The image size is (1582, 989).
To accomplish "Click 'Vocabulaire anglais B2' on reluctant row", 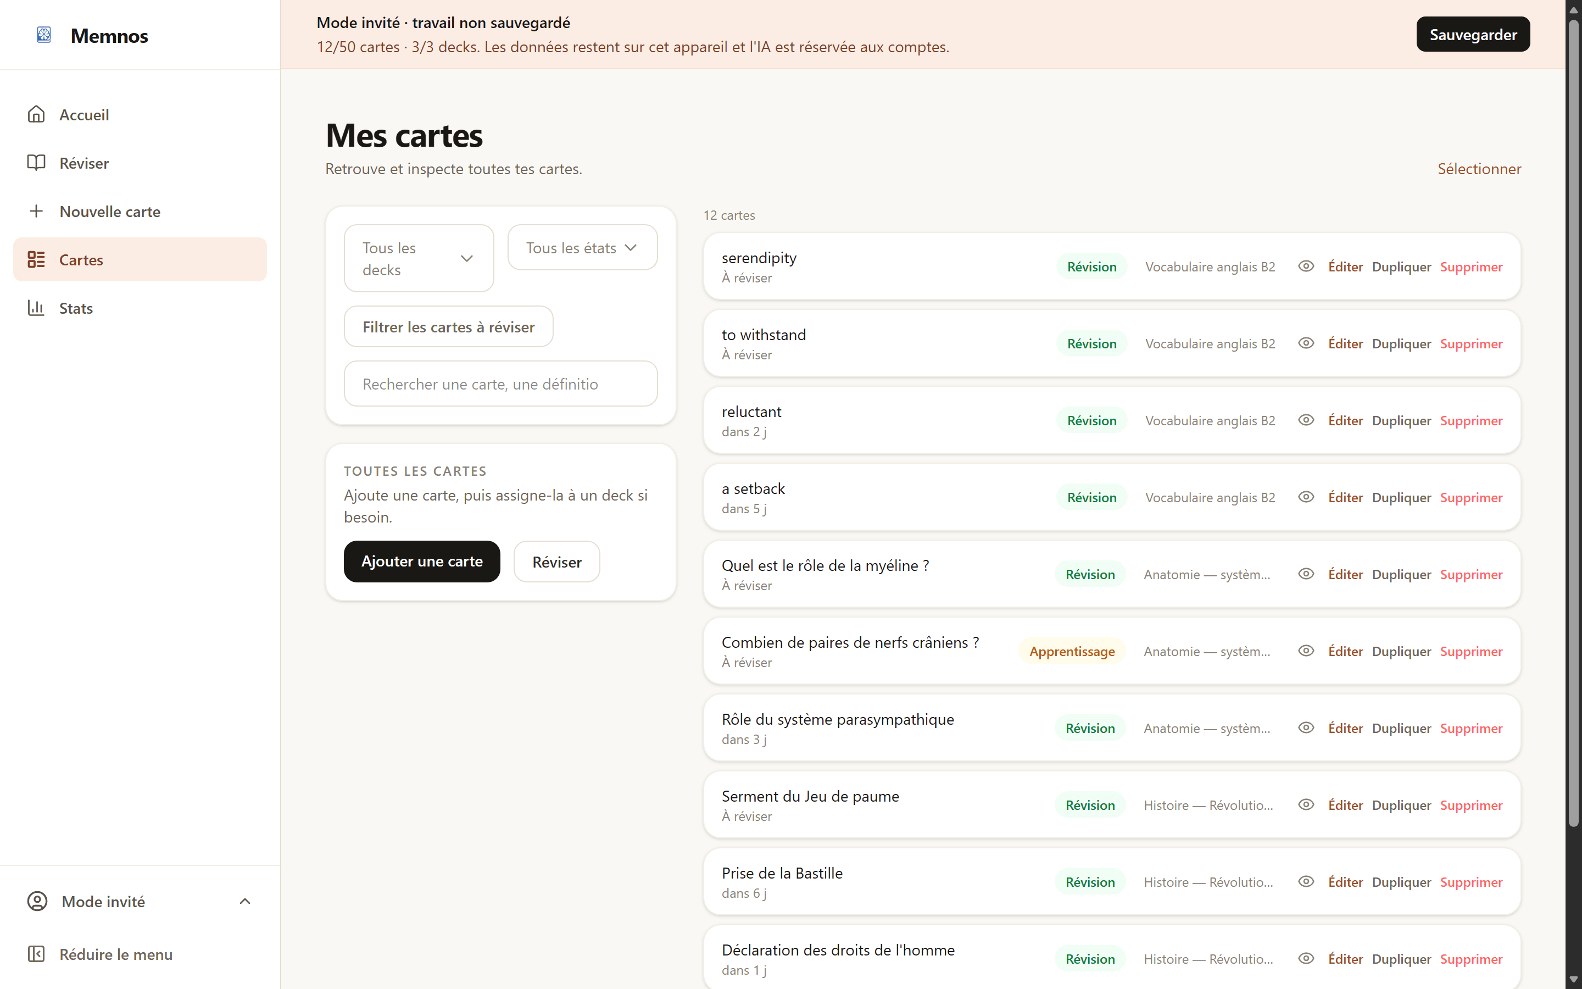I will tap(1210, 420).
